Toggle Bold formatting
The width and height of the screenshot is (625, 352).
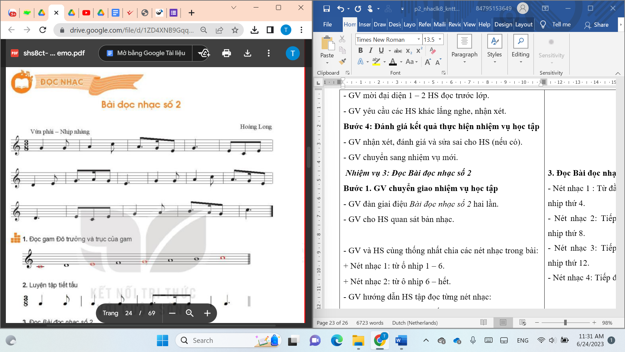(x=360, y=51)
